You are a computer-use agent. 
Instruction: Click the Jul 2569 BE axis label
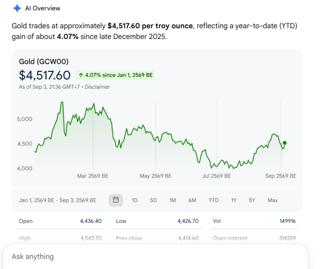216,176
